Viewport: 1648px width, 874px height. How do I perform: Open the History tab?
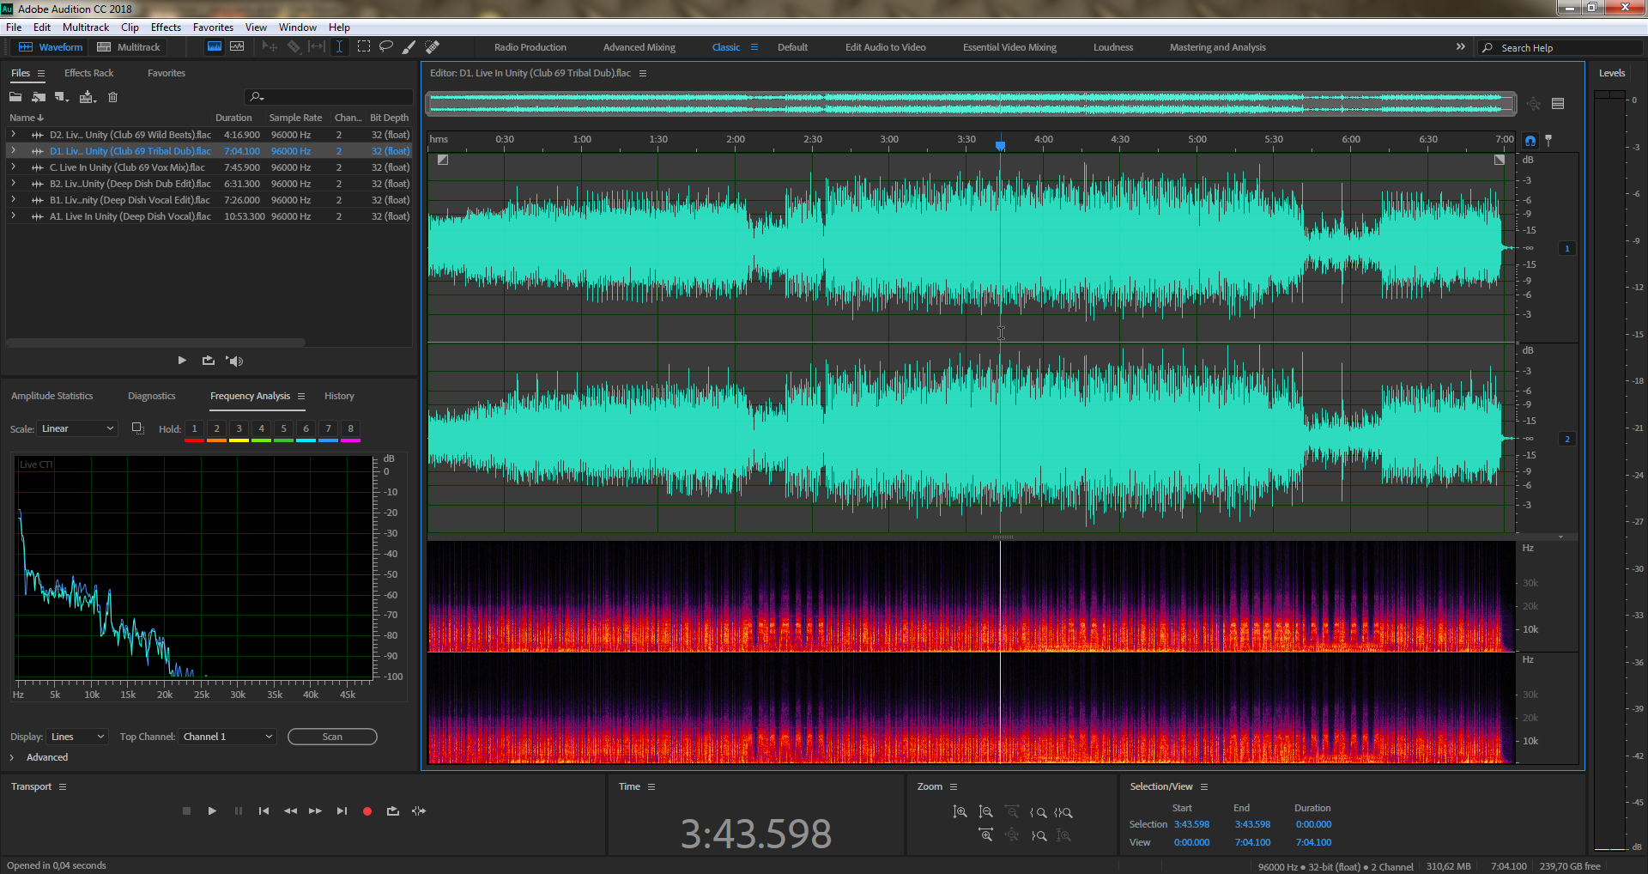pos(339,396)
